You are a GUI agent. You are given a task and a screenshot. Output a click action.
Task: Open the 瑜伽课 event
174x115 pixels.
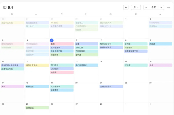pyautogui.click(x=62, y=72)
